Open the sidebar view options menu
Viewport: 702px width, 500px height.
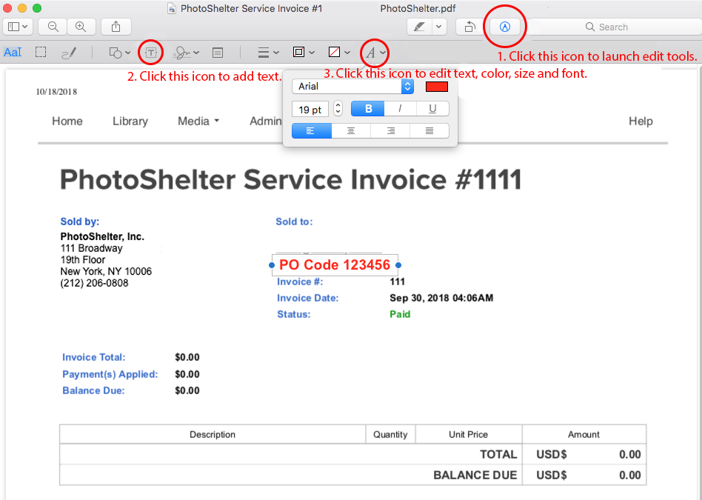[18, 27]
